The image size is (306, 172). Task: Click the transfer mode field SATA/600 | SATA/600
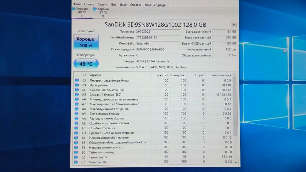point(158,49)
